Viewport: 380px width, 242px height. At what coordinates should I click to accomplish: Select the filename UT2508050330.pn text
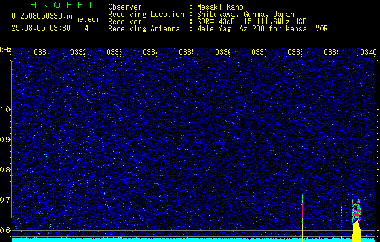tap(43, 16)
